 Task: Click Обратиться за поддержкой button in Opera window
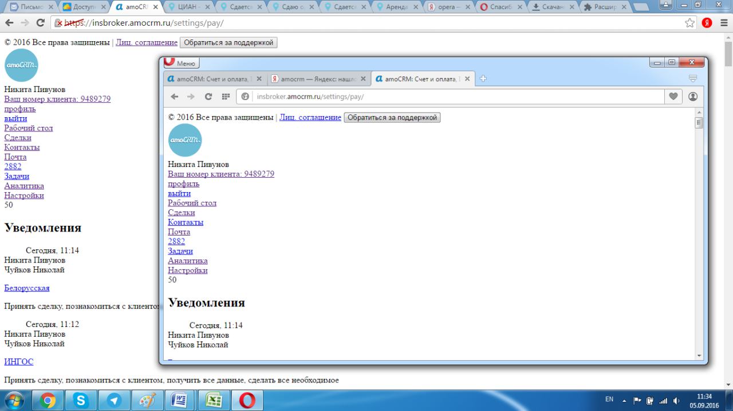(x=392, y=117)
